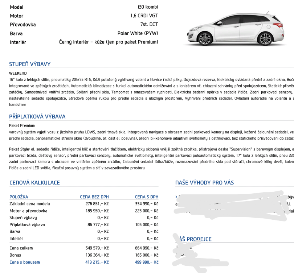Click the '276 851,- Kč' price
This screenshot has height=273, width=294.
pyautogui.click(x=97, y=204)
